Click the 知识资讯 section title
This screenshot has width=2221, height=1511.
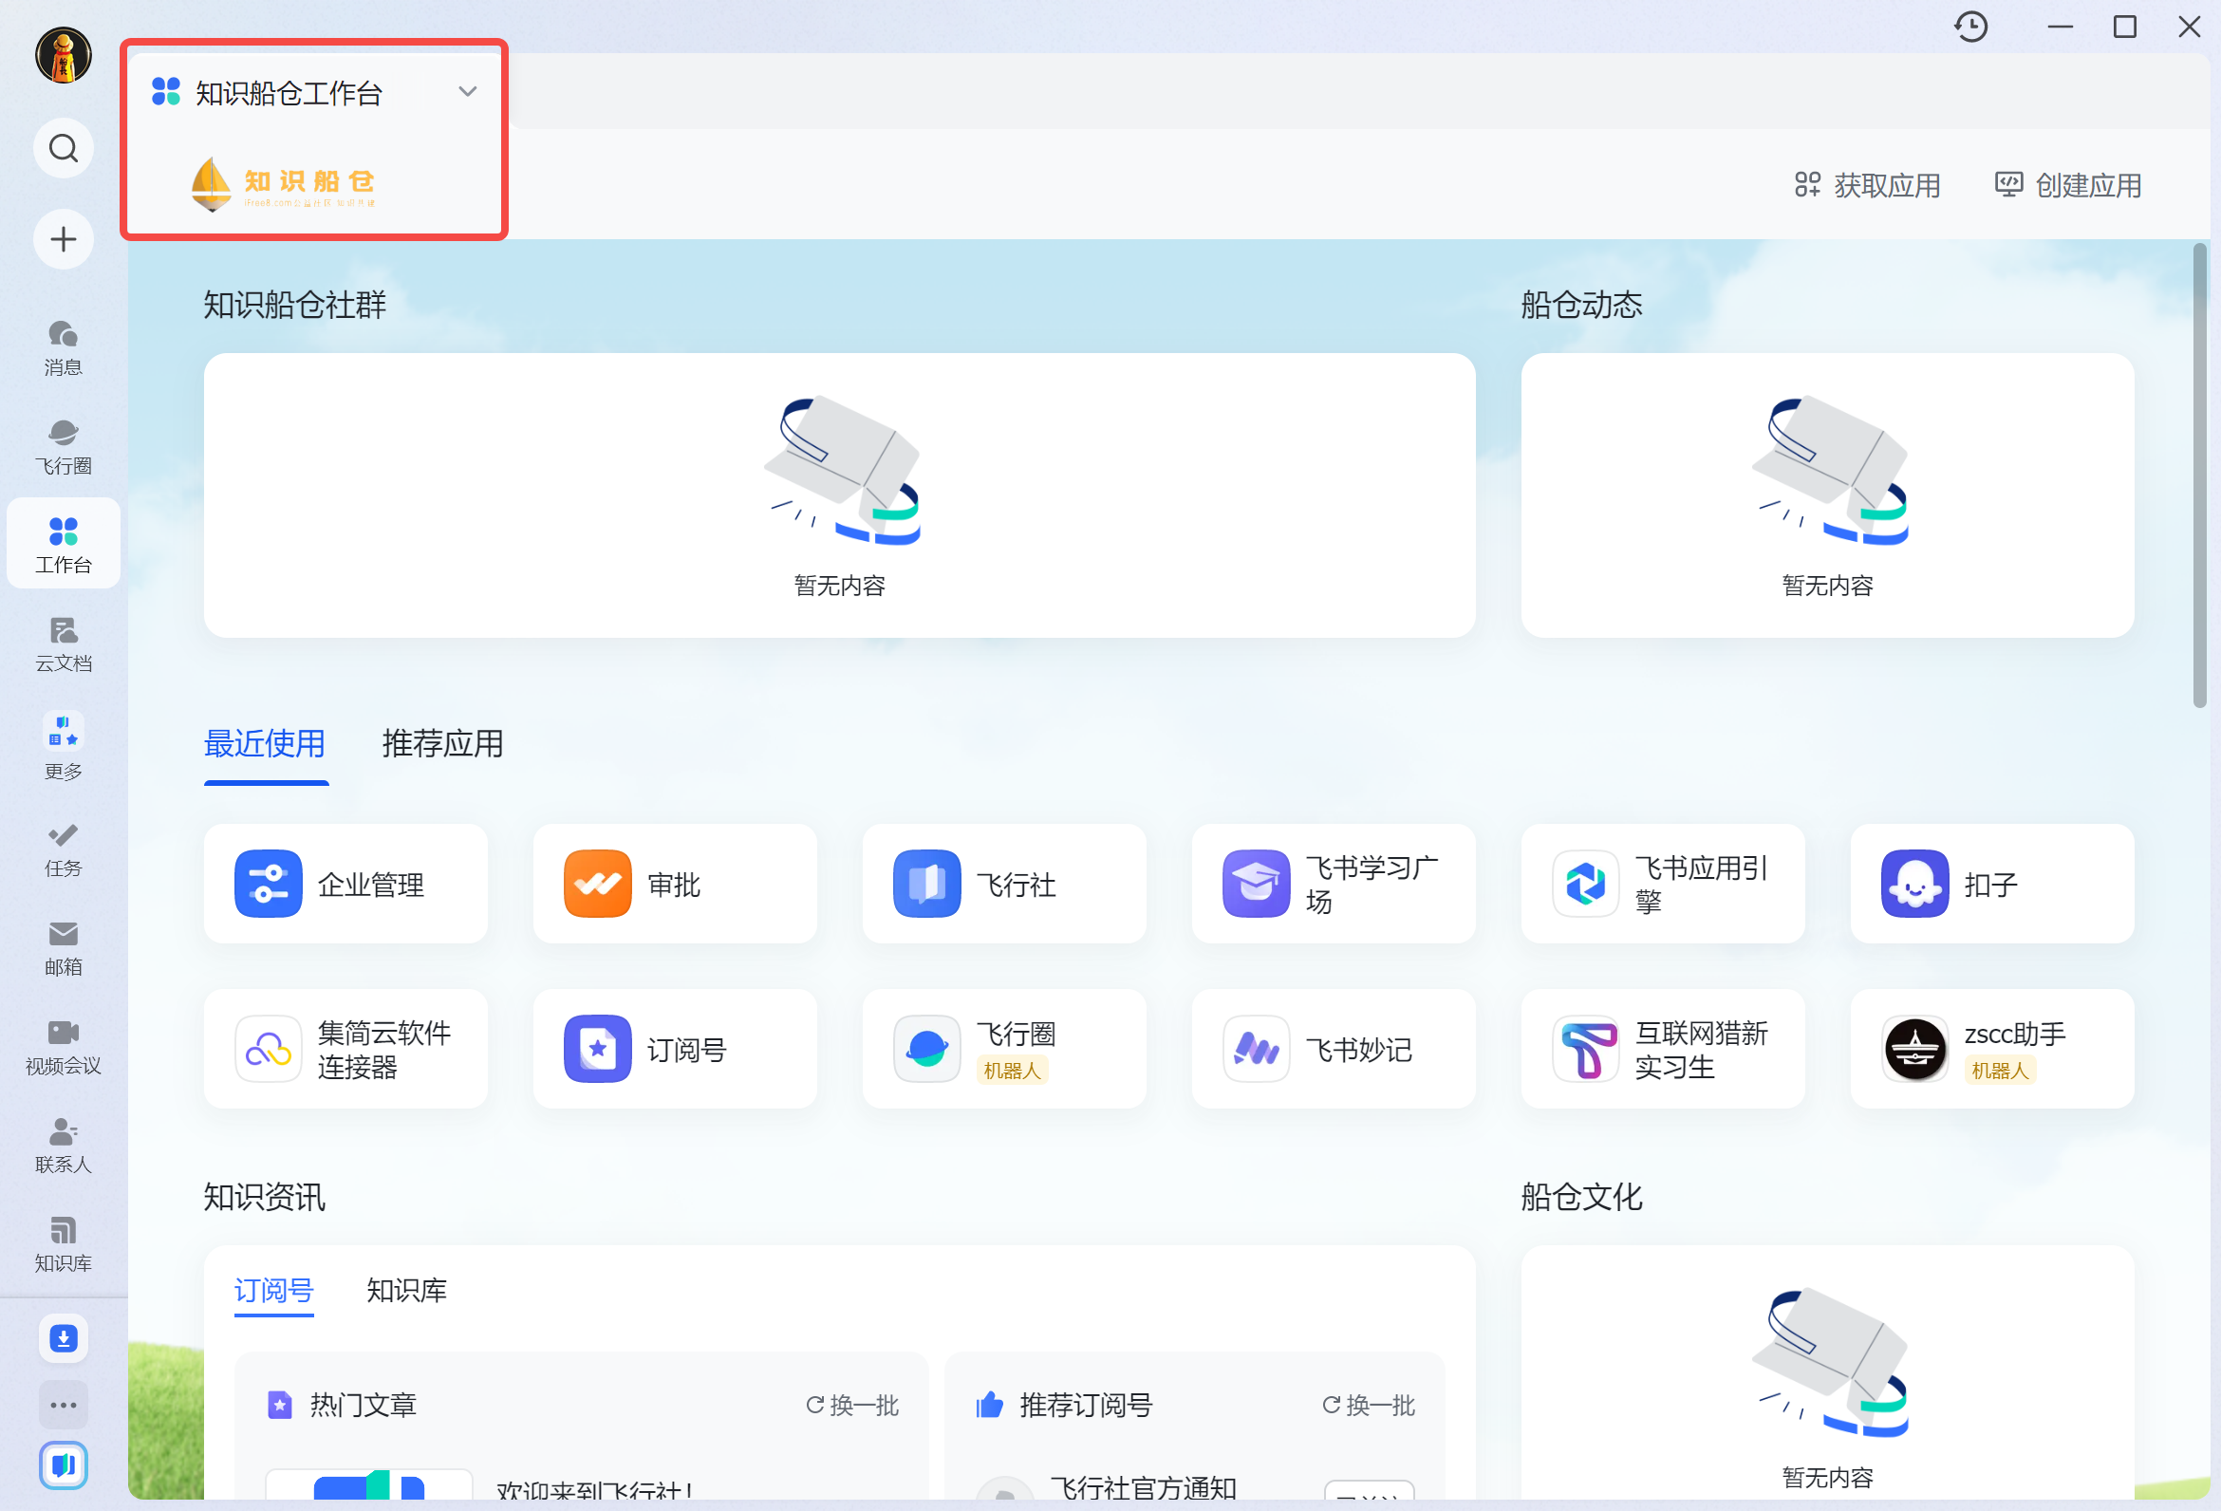click(x=265, y=1197)
